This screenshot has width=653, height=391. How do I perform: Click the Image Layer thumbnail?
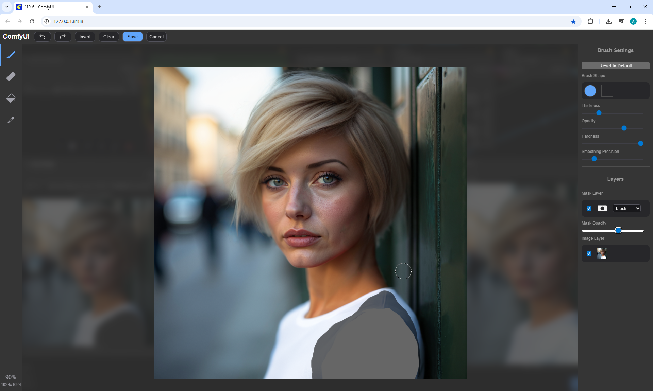click(x=602, y=253)
